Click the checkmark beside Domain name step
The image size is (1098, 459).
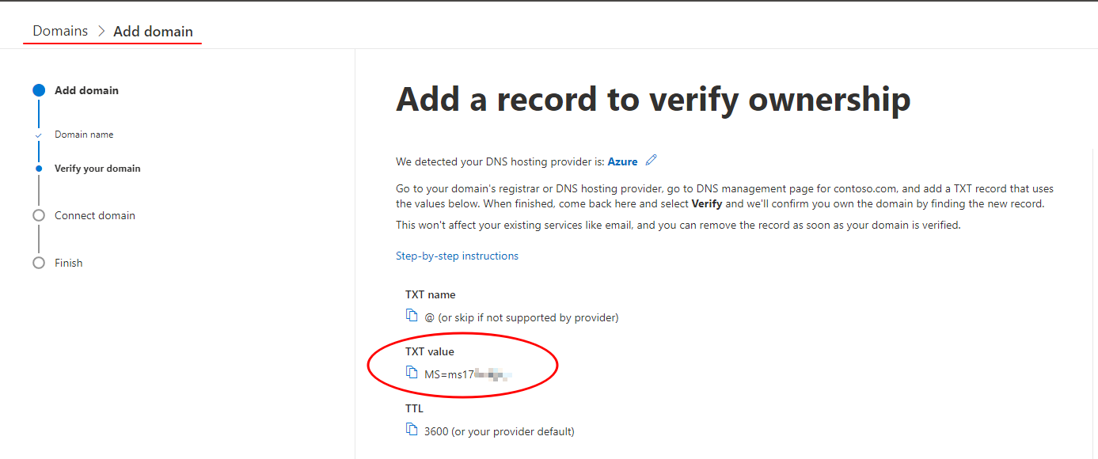(x=39, y=135)
